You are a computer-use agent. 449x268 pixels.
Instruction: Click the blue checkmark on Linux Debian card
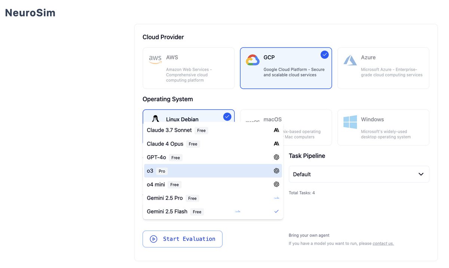point(227,117)
